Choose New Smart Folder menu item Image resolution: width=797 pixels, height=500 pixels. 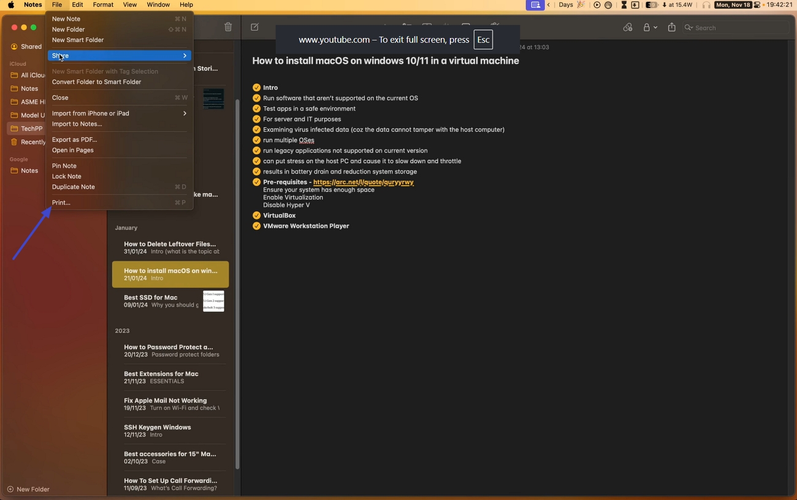click(120, 40)
